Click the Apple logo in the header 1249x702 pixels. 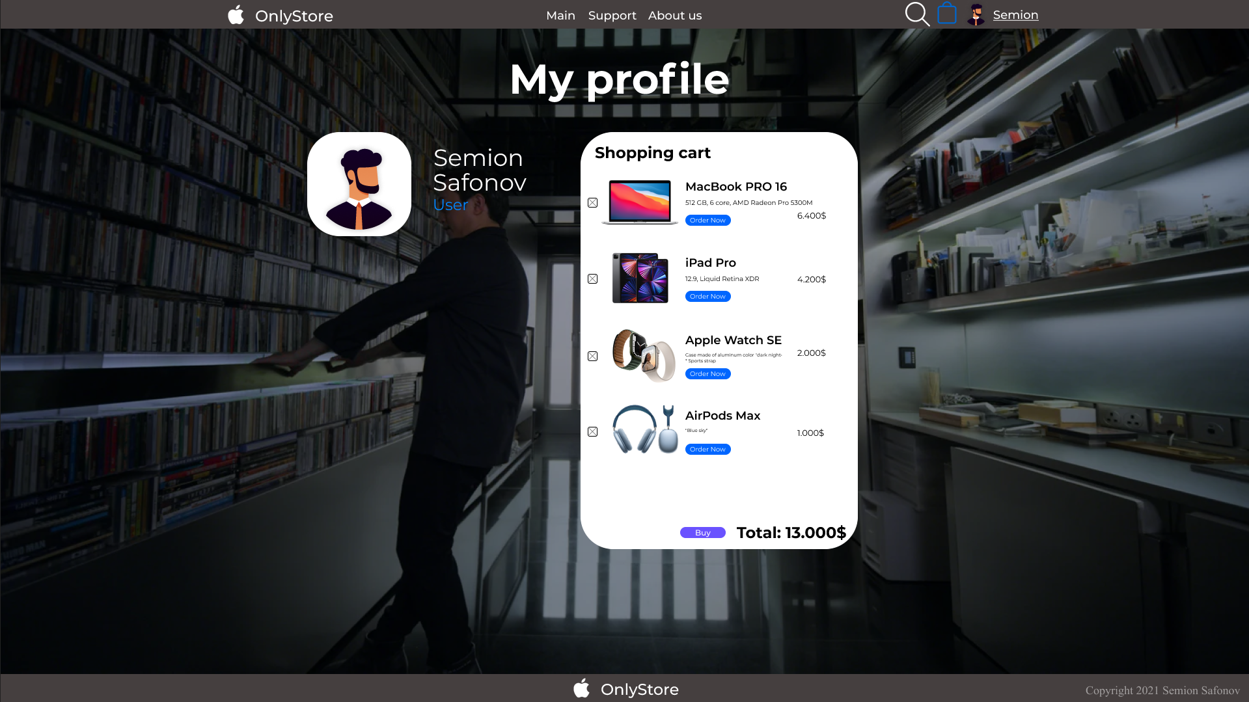pos(236,15)
